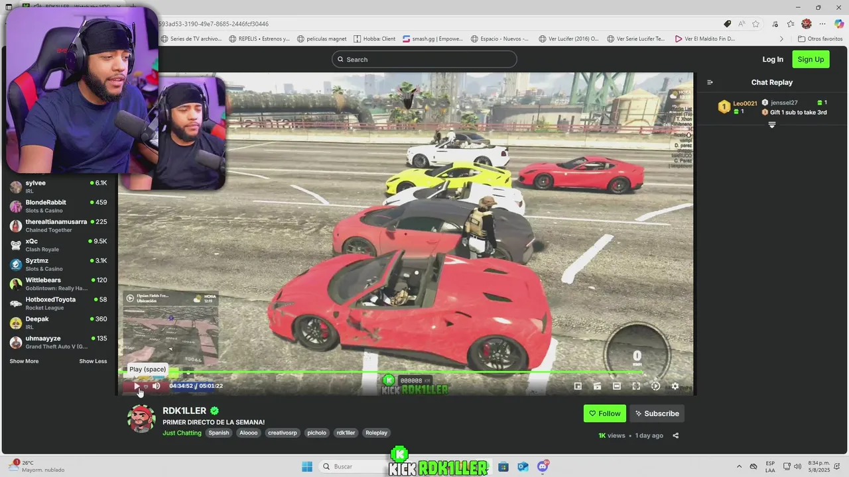Follow the RDK1LLER channel
The height and width of the screenshot is (477, 849).
click(605, 413)
